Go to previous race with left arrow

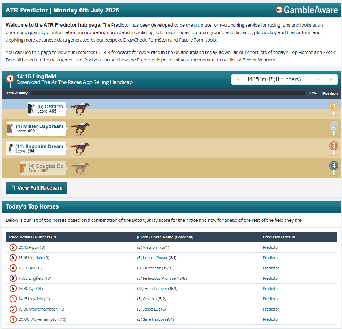click(x=238, y=79)
